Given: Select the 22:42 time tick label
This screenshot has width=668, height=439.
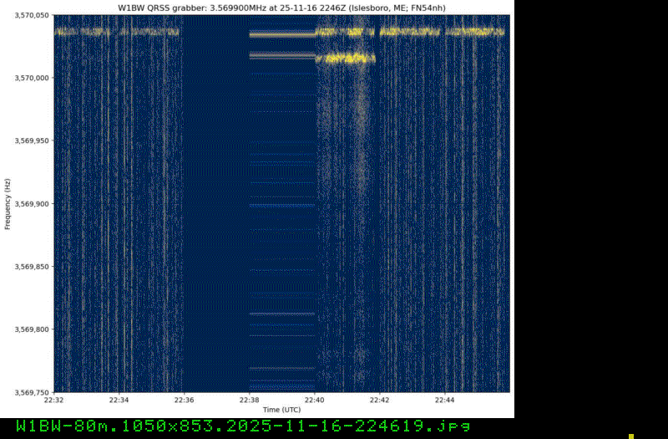Looking at the screenshot, I should [380, 400].
